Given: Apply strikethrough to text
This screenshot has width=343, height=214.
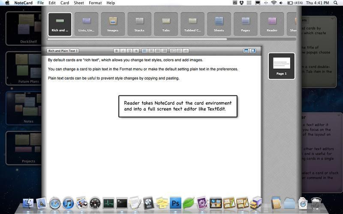Looking at the screenshot, I should pyautogui.click(x=136, y=51).
